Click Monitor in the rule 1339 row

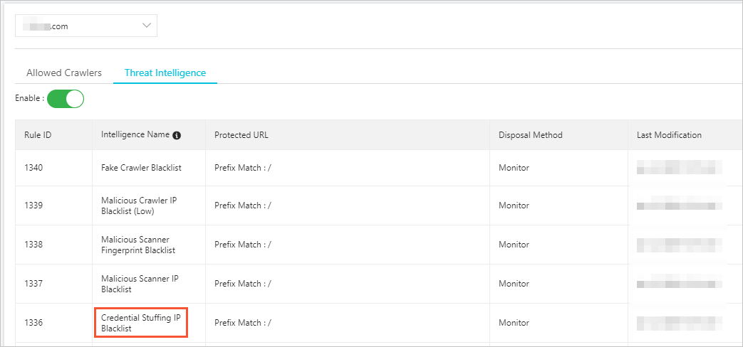[514, 205]
